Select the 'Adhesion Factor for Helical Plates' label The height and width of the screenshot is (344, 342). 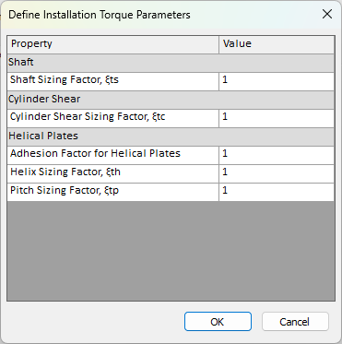[x=95, y=153]
